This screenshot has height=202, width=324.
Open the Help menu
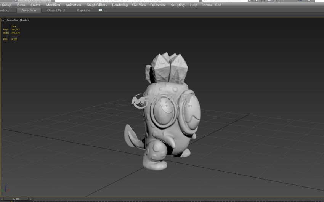coord(194,5)
